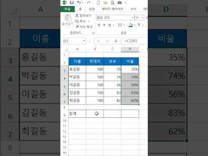Open the Undo history dropdown arrow
This screenshot has width=208, height=156.
coord(83,3)
